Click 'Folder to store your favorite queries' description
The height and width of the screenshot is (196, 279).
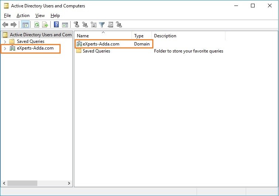[x=188, y=51]
